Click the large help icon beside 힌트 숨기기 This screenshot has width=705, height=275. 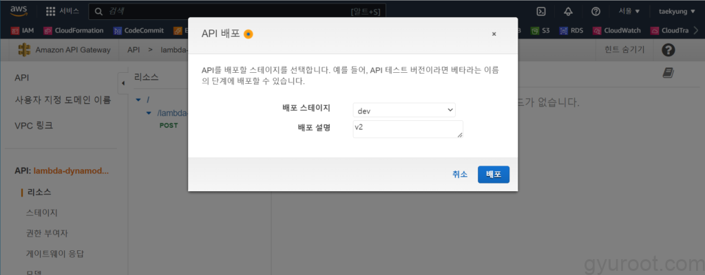point(667,50)
